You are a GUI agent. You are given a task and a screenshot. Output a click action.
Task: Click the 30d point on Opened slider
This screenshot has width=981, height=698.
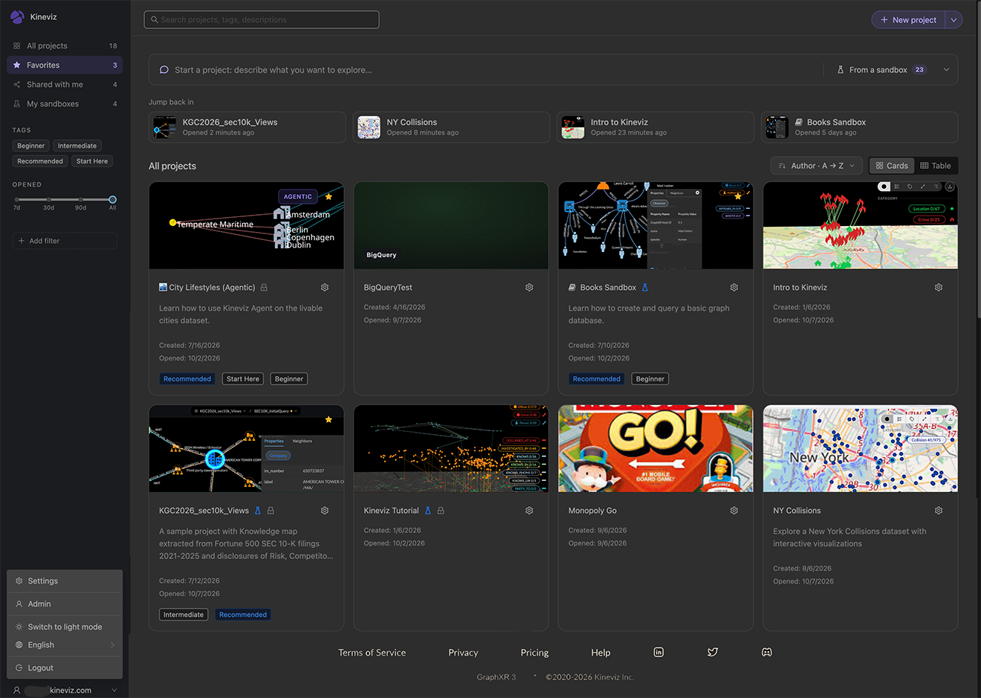pyautogui.click(x=48, y=200)
